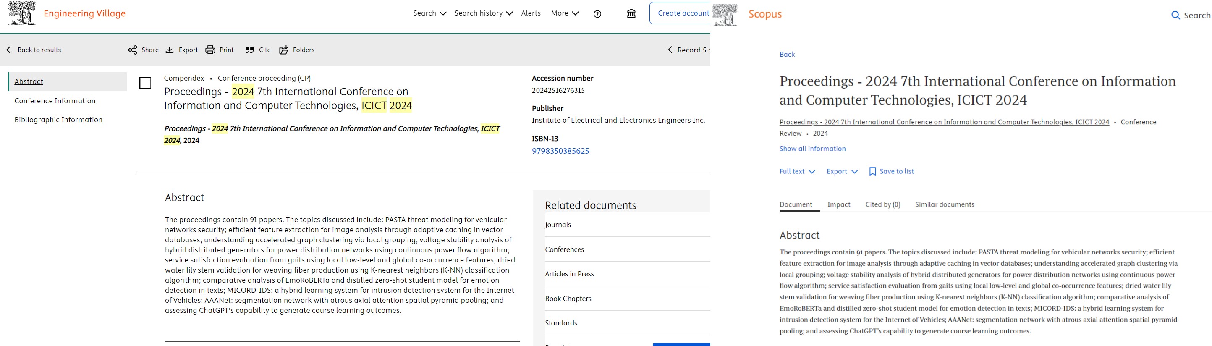Select Conference Information in the sidebar
Viewport: 1212px width, 346px height.
tap(55, 101)
